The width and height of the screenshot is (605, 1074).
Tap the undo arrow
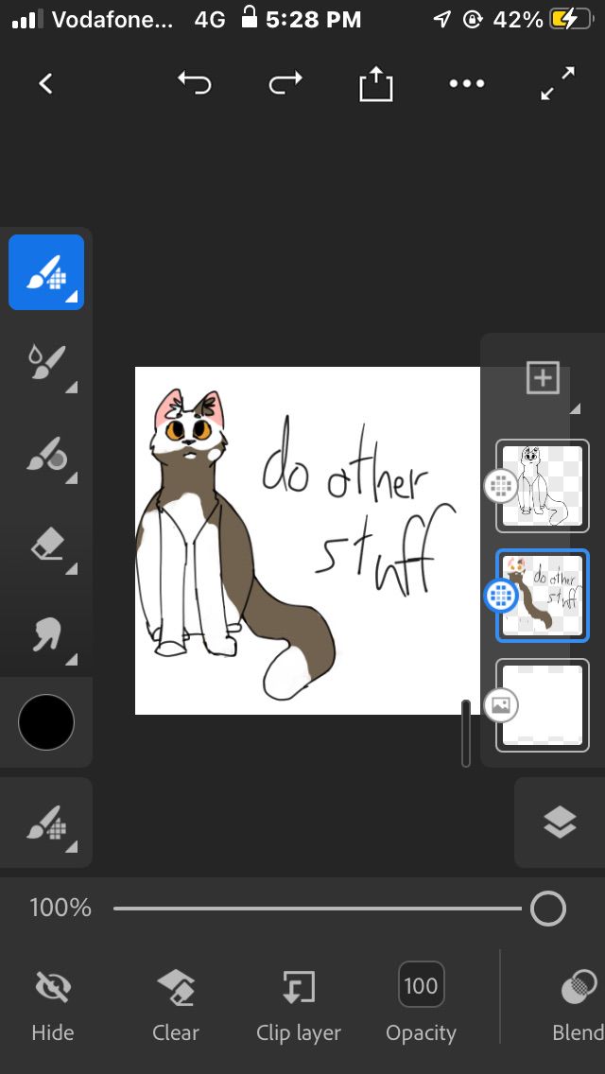click(194, 84)
